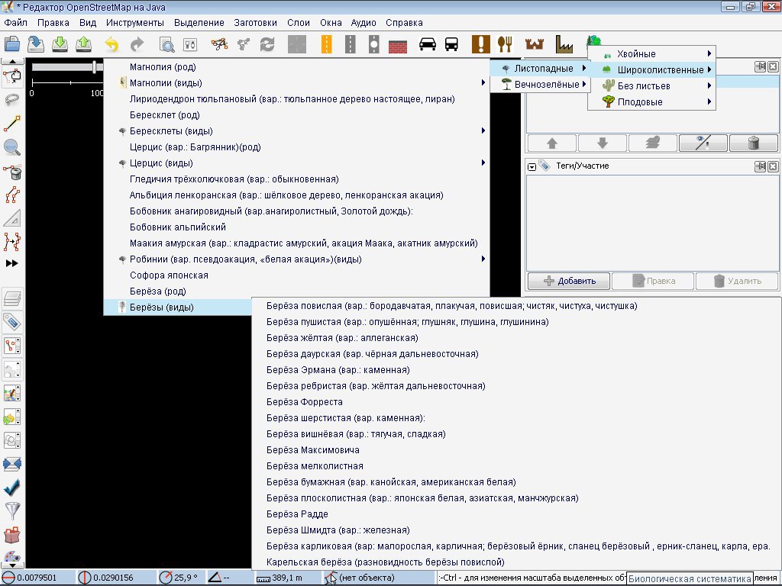This screenshot has width=782, height=586.
Task: Click the Undo arrow in the toolbar
Action: pos(112,44)
